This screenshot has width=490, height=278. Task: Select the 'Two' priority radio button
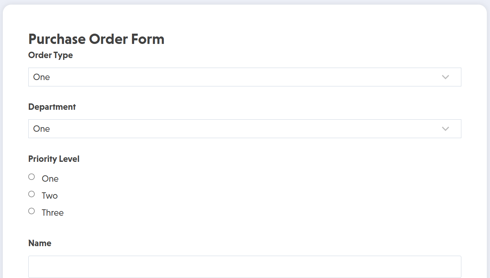click(31, 194)
